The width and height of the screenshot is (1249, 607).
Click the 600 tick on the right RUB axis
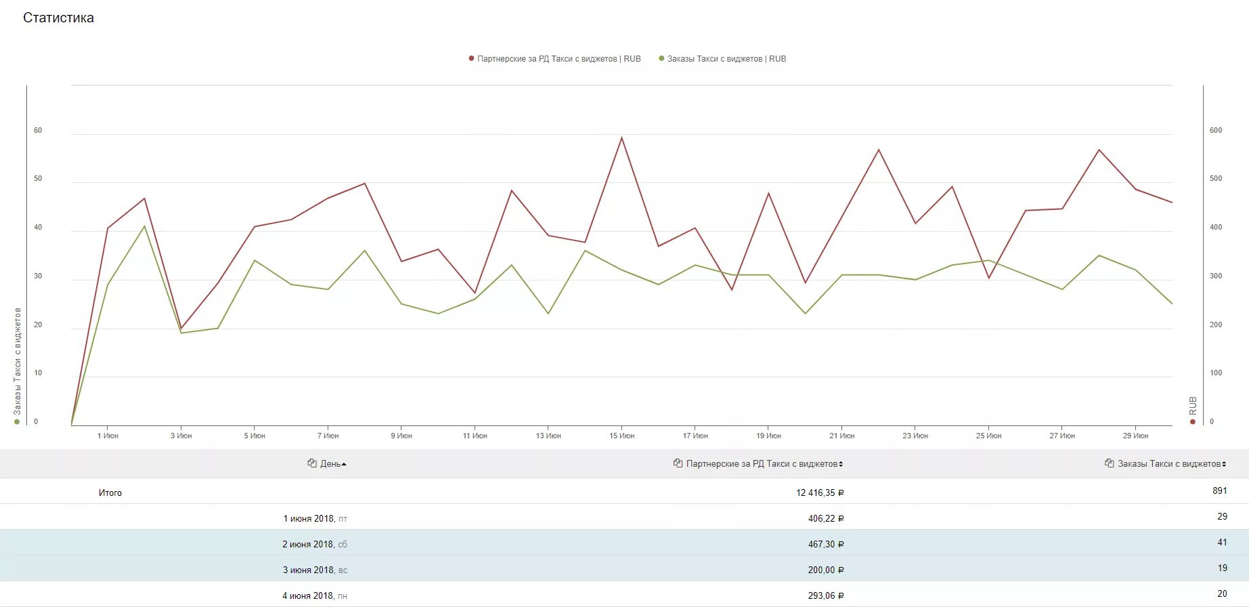[x=1216, y=131]
